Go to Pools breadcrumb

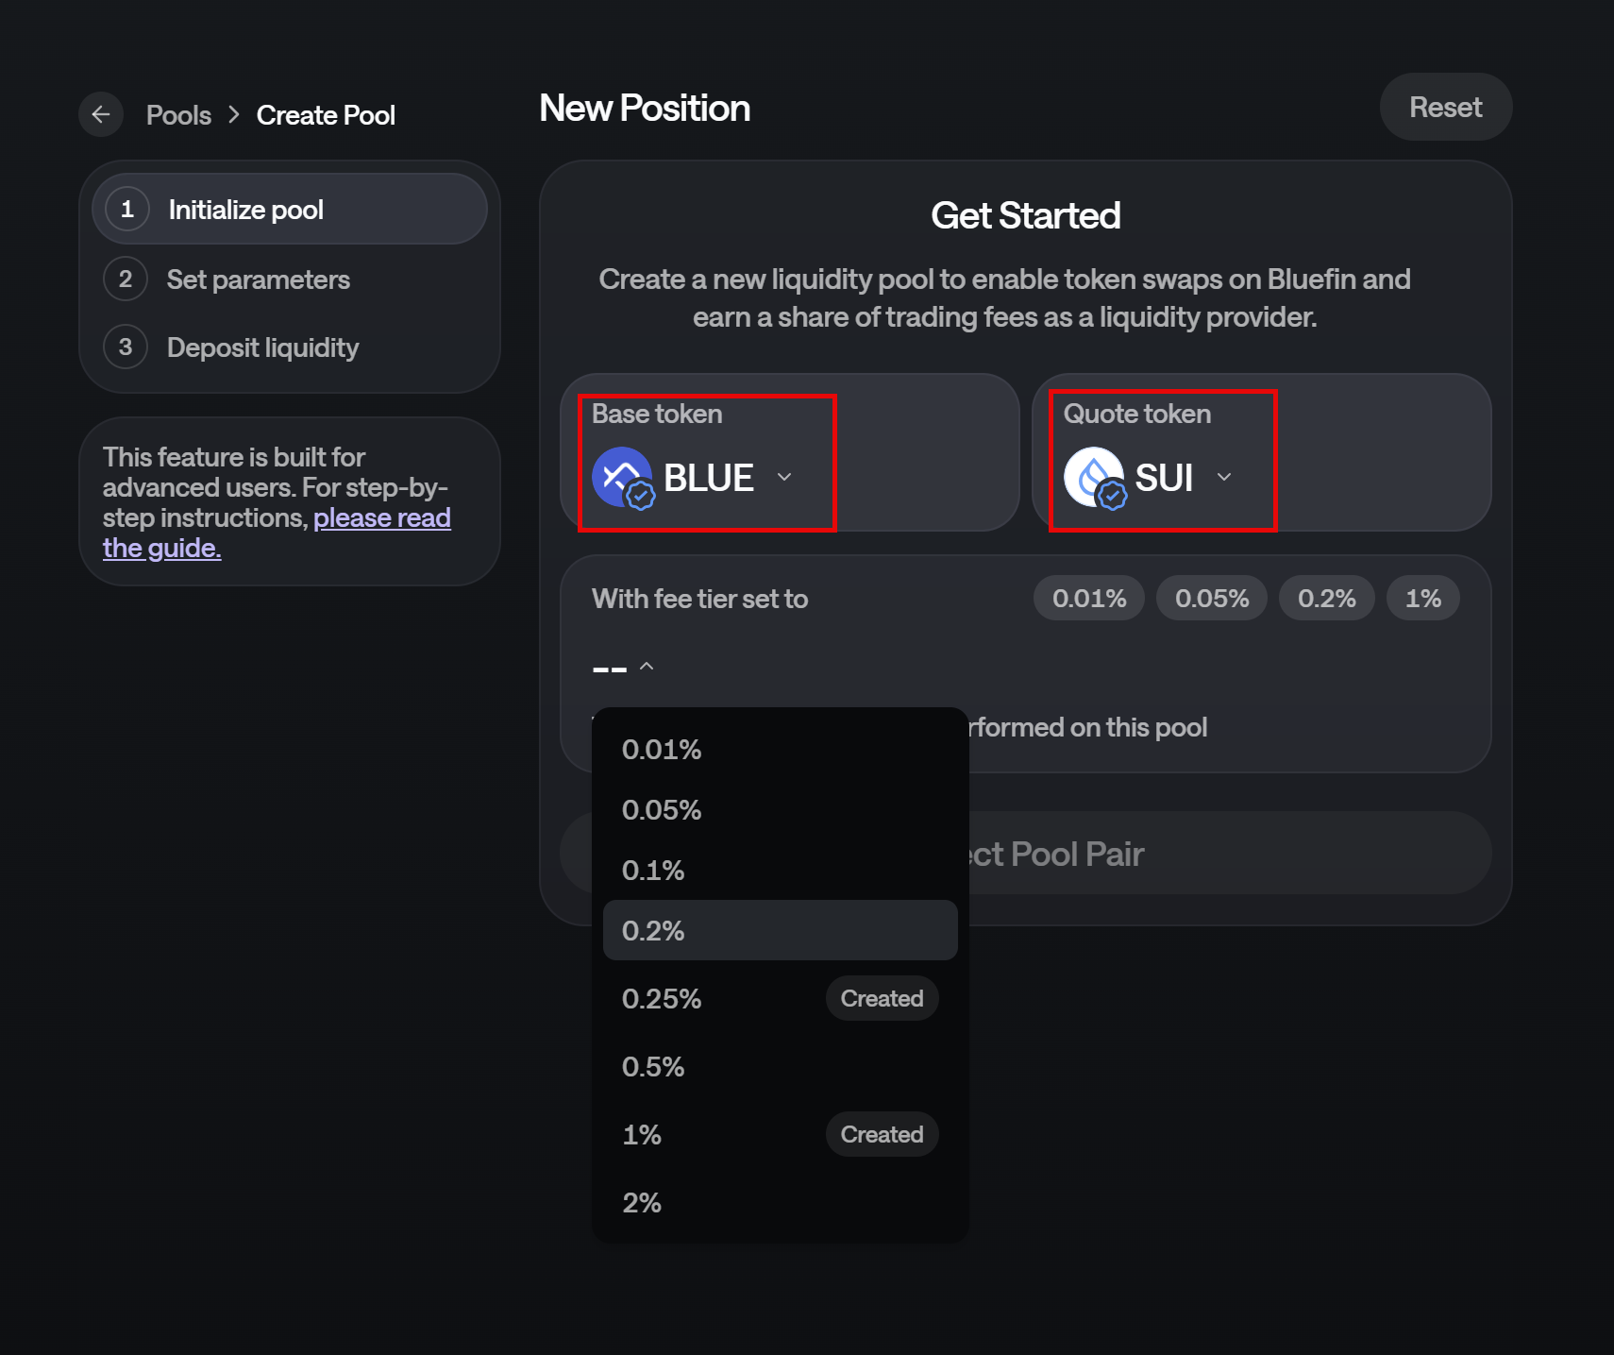pyautogui.click(x=178, y=115)
